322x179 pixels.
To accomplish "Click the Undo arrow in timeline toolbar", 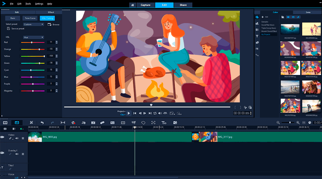I will point(42,123).
